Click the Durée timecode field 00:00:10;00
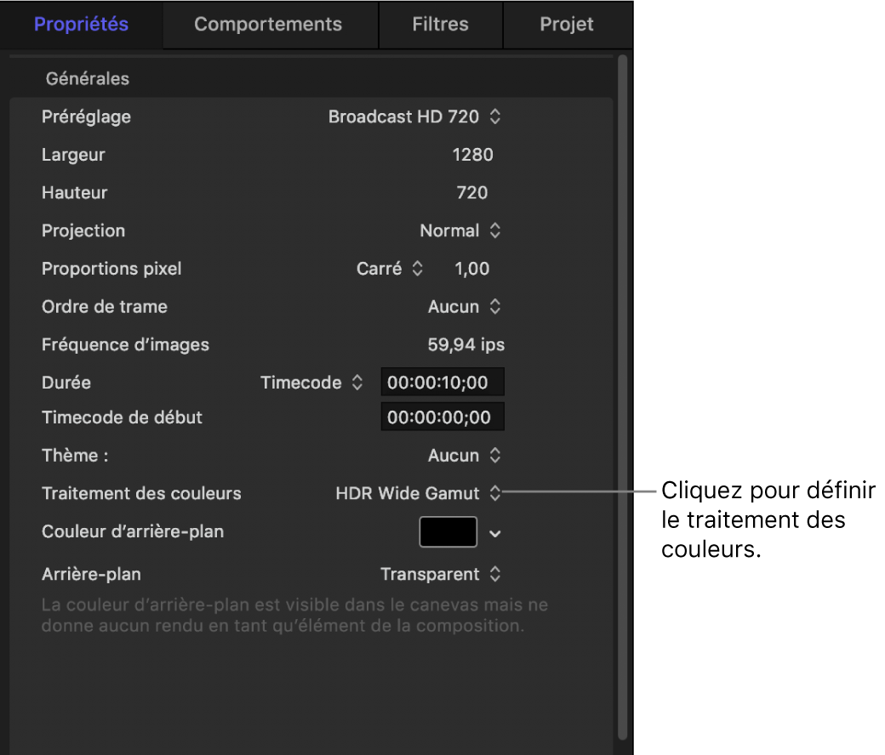 pyautogui.click(x=442, y=382)
